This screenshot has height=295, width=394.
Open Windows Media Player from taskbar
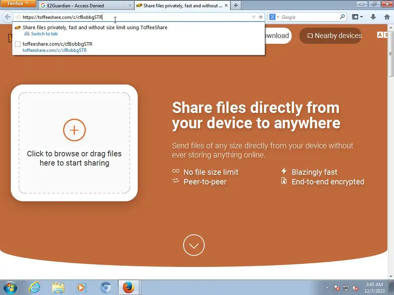click(82, 287)
